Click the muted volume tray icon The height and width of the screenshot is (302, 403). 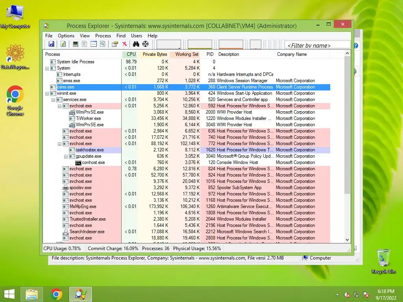(347, 295)
